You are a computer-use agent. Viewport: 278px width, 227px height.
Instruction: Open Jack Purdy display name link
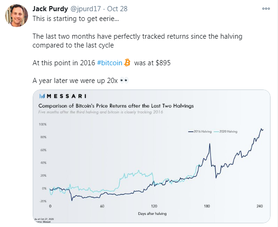coord(50,9)
